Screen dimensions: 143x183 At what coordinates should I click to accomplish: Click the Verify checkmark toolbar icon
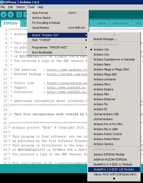[x=3, y=15]
